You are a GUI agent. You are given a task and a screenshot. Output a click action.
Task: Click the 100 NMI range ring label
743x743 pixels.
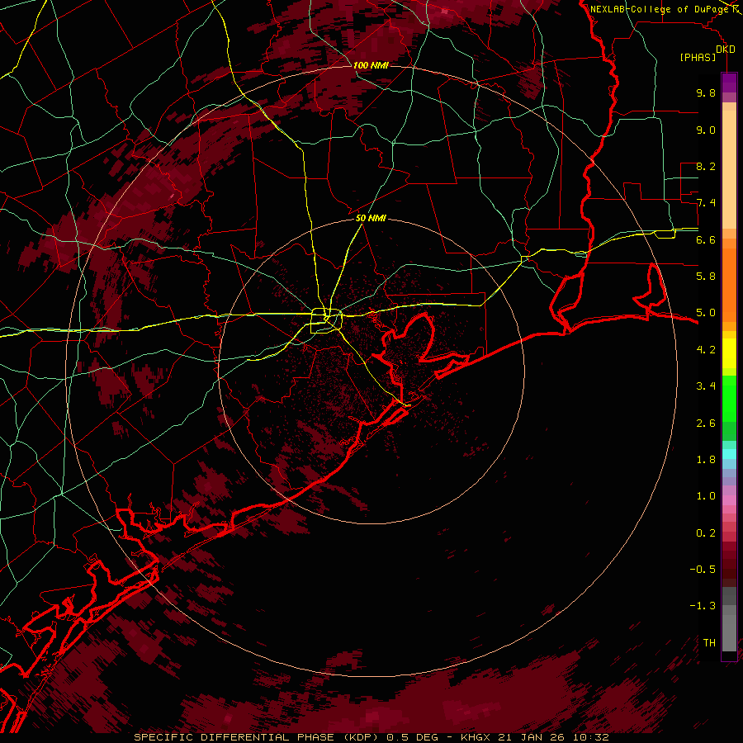[371, 65]
